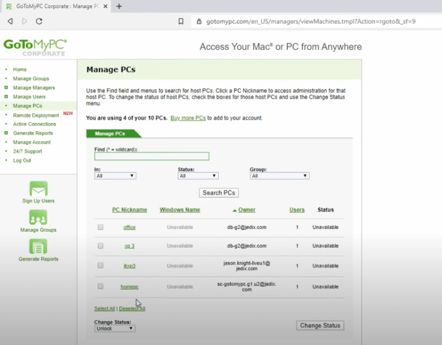Check the box for the office PC
This screenshot has height=345, width=442.
pos(100,227)
